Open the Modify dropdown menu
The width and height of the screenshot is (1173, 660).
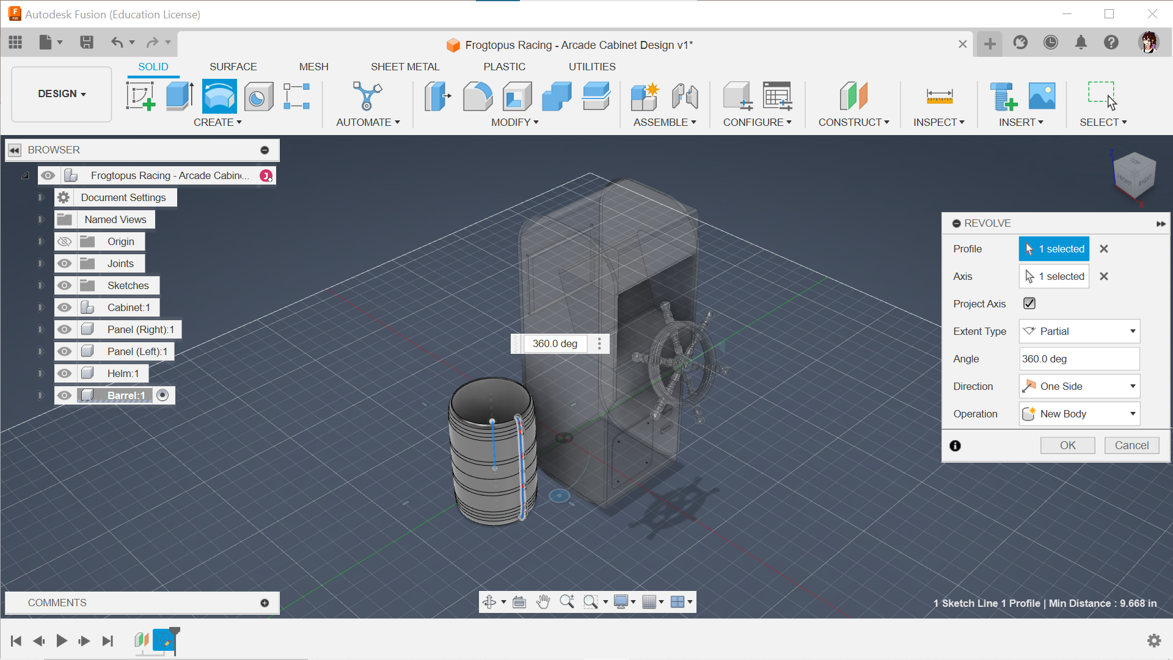click(x=515, y=122)
